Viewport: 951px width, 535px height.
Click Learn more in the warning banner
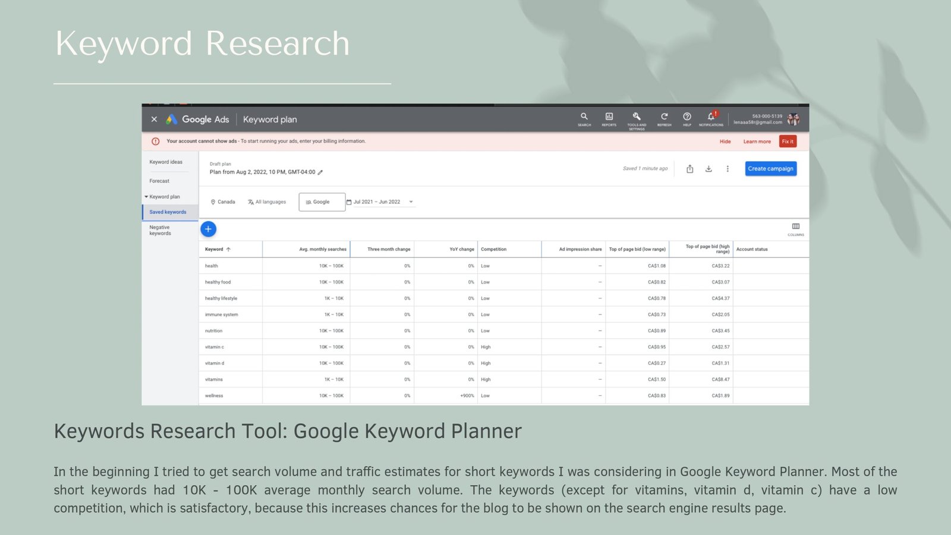click(757, 141)
